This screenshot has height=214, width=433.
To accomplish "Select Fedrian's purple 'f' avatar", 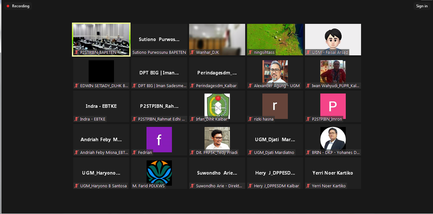I will coord(159,139).
